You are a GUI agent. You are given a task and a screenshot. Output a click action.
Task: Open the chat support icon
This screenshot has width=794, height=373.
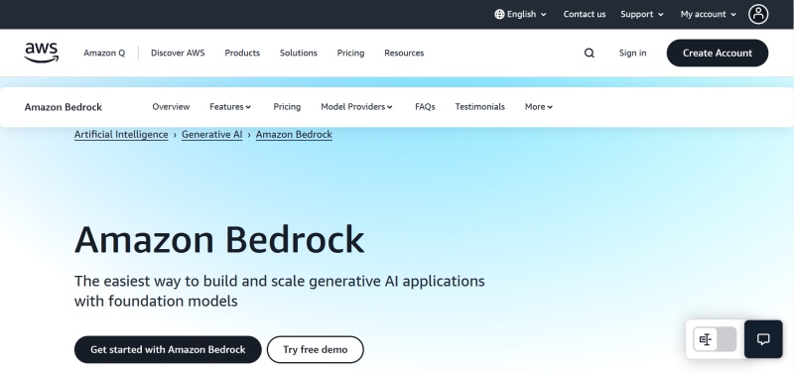[x=763, y=339]
